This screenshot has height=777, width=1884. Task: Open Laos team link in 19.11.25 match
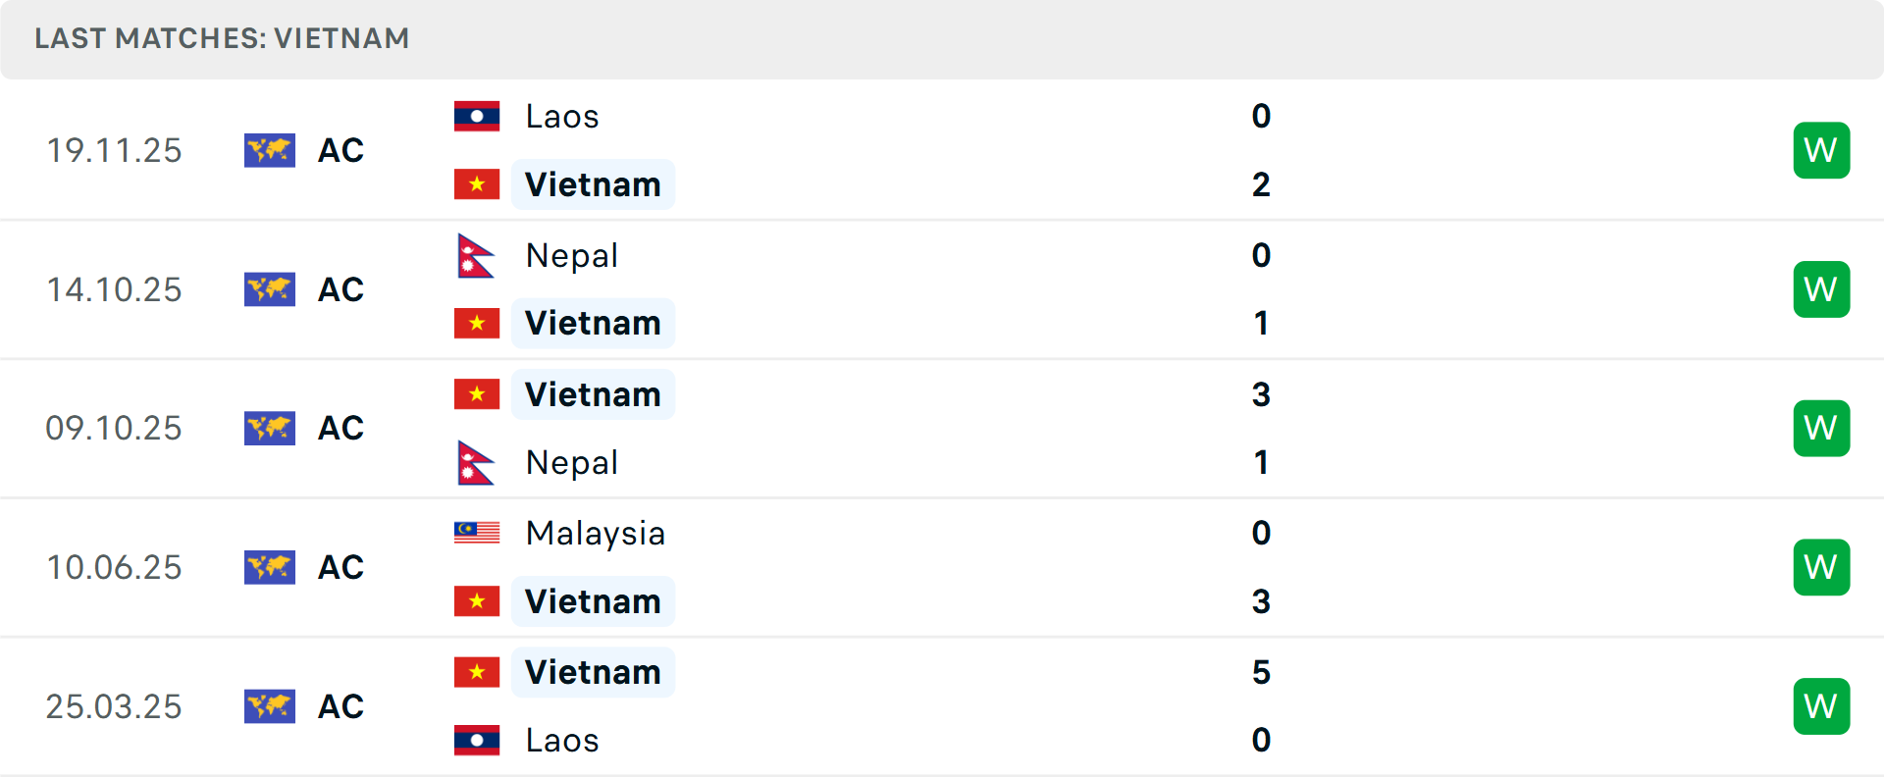pyautogui.click(x=562, y=117)
